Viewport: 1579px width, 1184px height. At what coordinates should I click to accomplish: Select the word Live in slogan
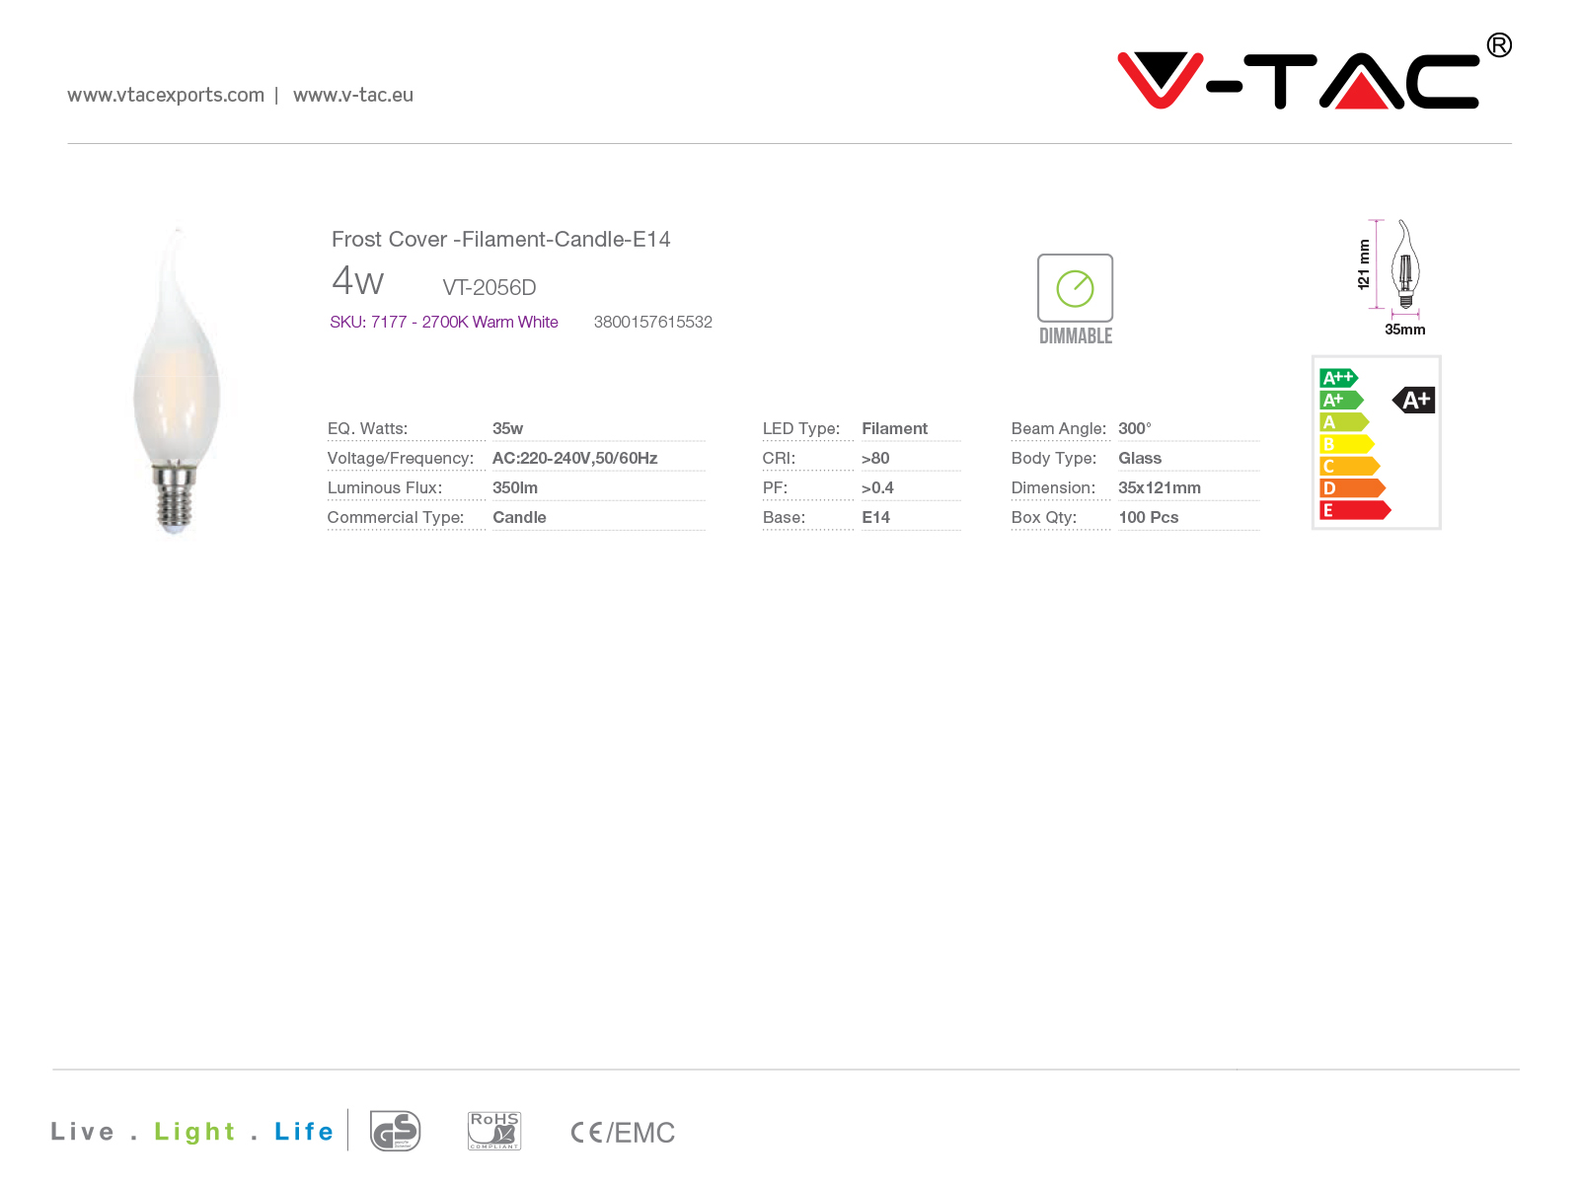[83, 1132]
